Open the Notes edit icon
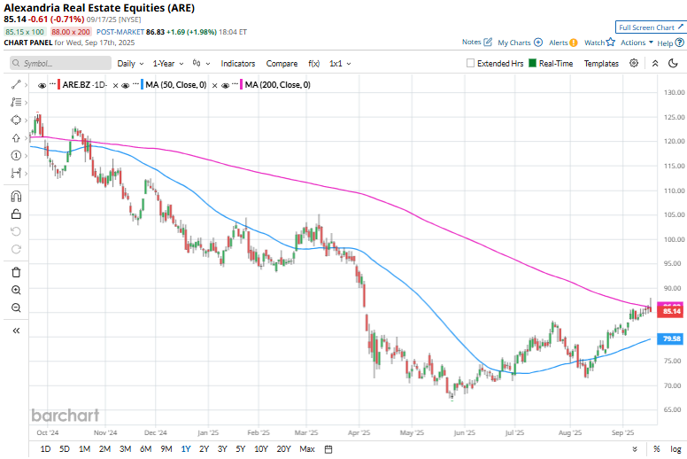 tap(488, 42)
